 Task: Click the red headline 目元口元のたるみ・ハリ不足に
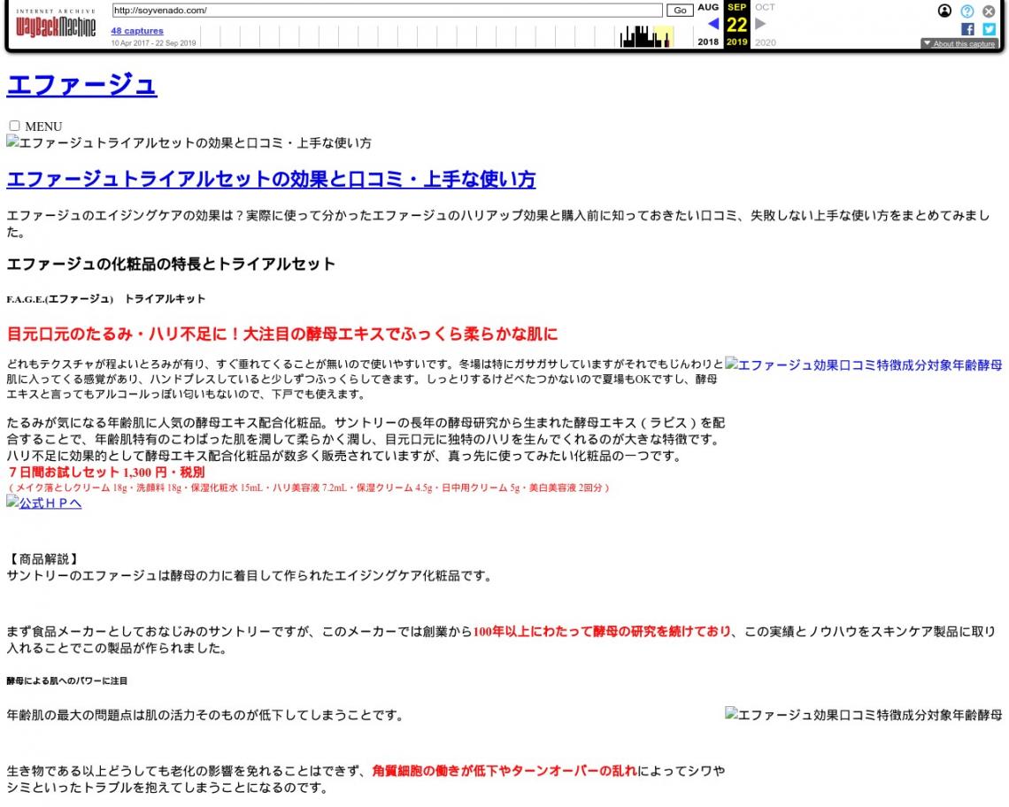click(281, 334)
